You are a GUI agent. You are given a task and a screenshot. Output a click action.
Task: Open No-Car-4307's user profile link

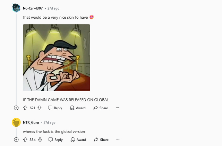coord(33,8)
